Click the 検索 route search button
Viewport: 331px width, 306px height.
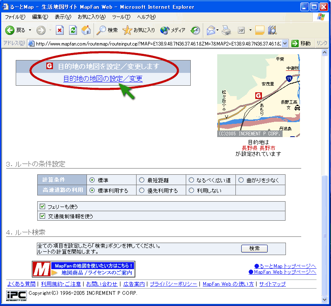tap(254, 248)
